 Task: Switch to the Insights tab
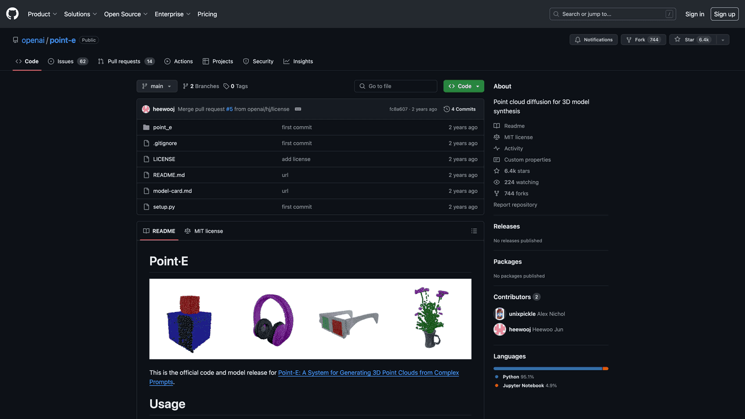click(x=298, y=61)
